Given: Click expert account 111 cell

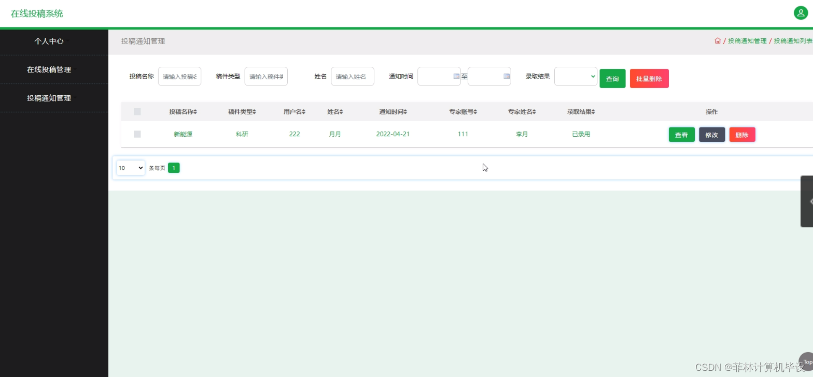Looking at the screenshot, I should [463, 134].
